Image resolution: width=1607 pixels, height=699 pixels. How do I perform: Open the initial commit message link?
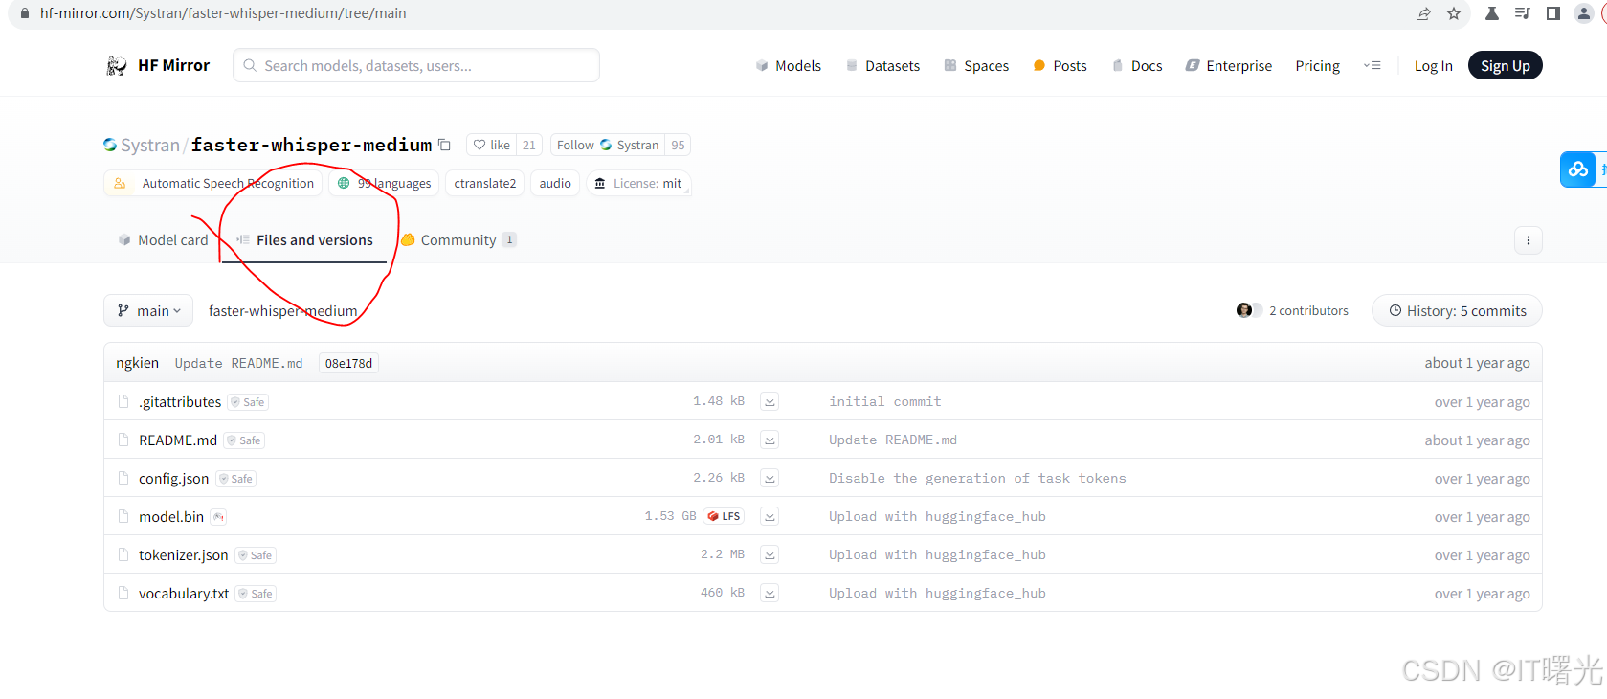(884, 401)
